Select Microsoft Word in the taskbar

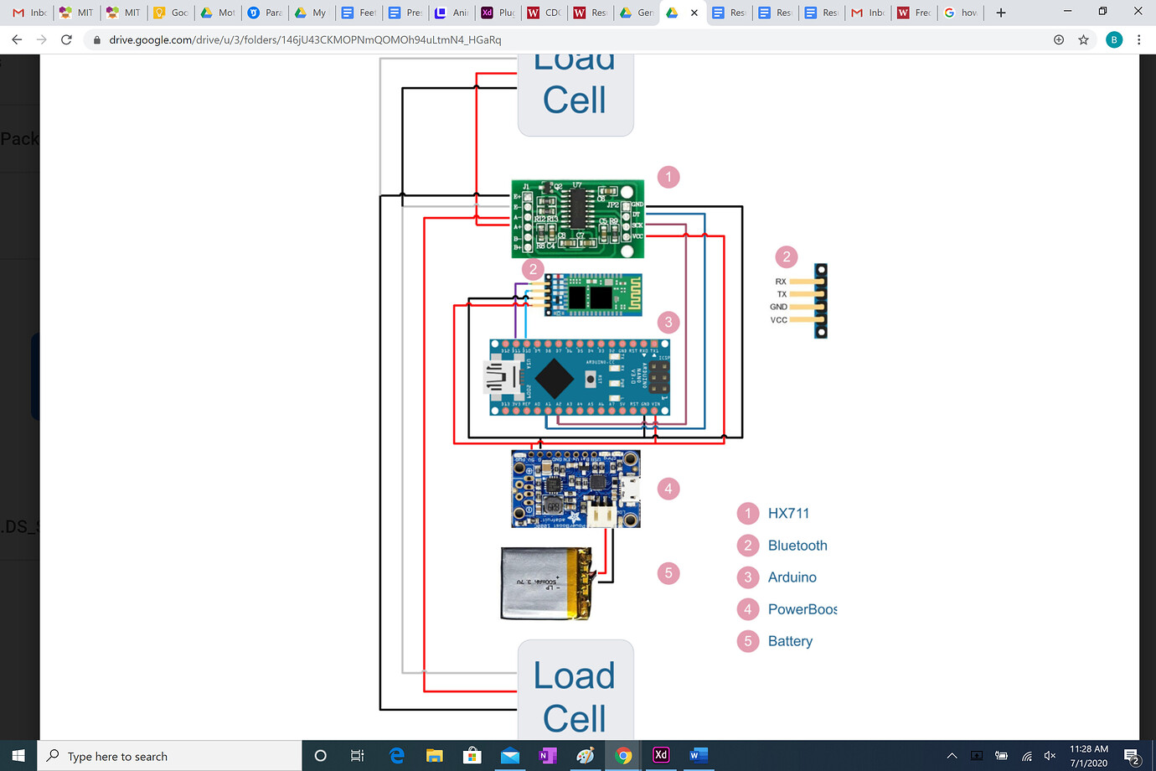[x=699, y=755]
